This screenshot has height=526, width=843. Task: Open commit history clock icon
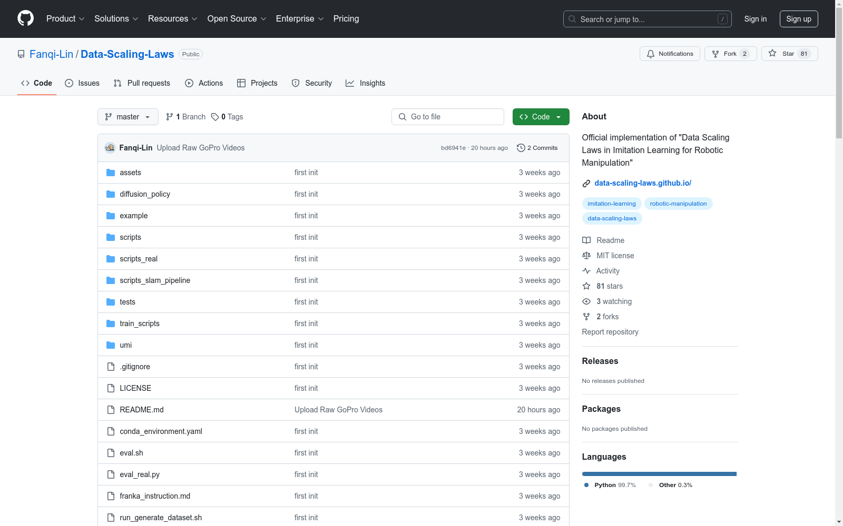521,148
